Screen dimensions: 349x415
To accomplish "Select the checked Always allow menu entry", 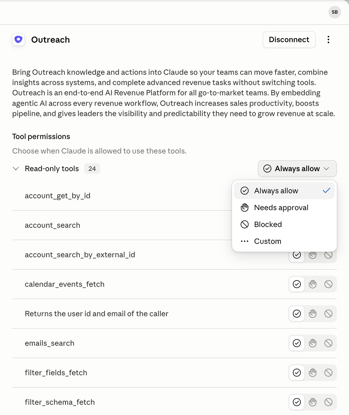I will [284, 191].
